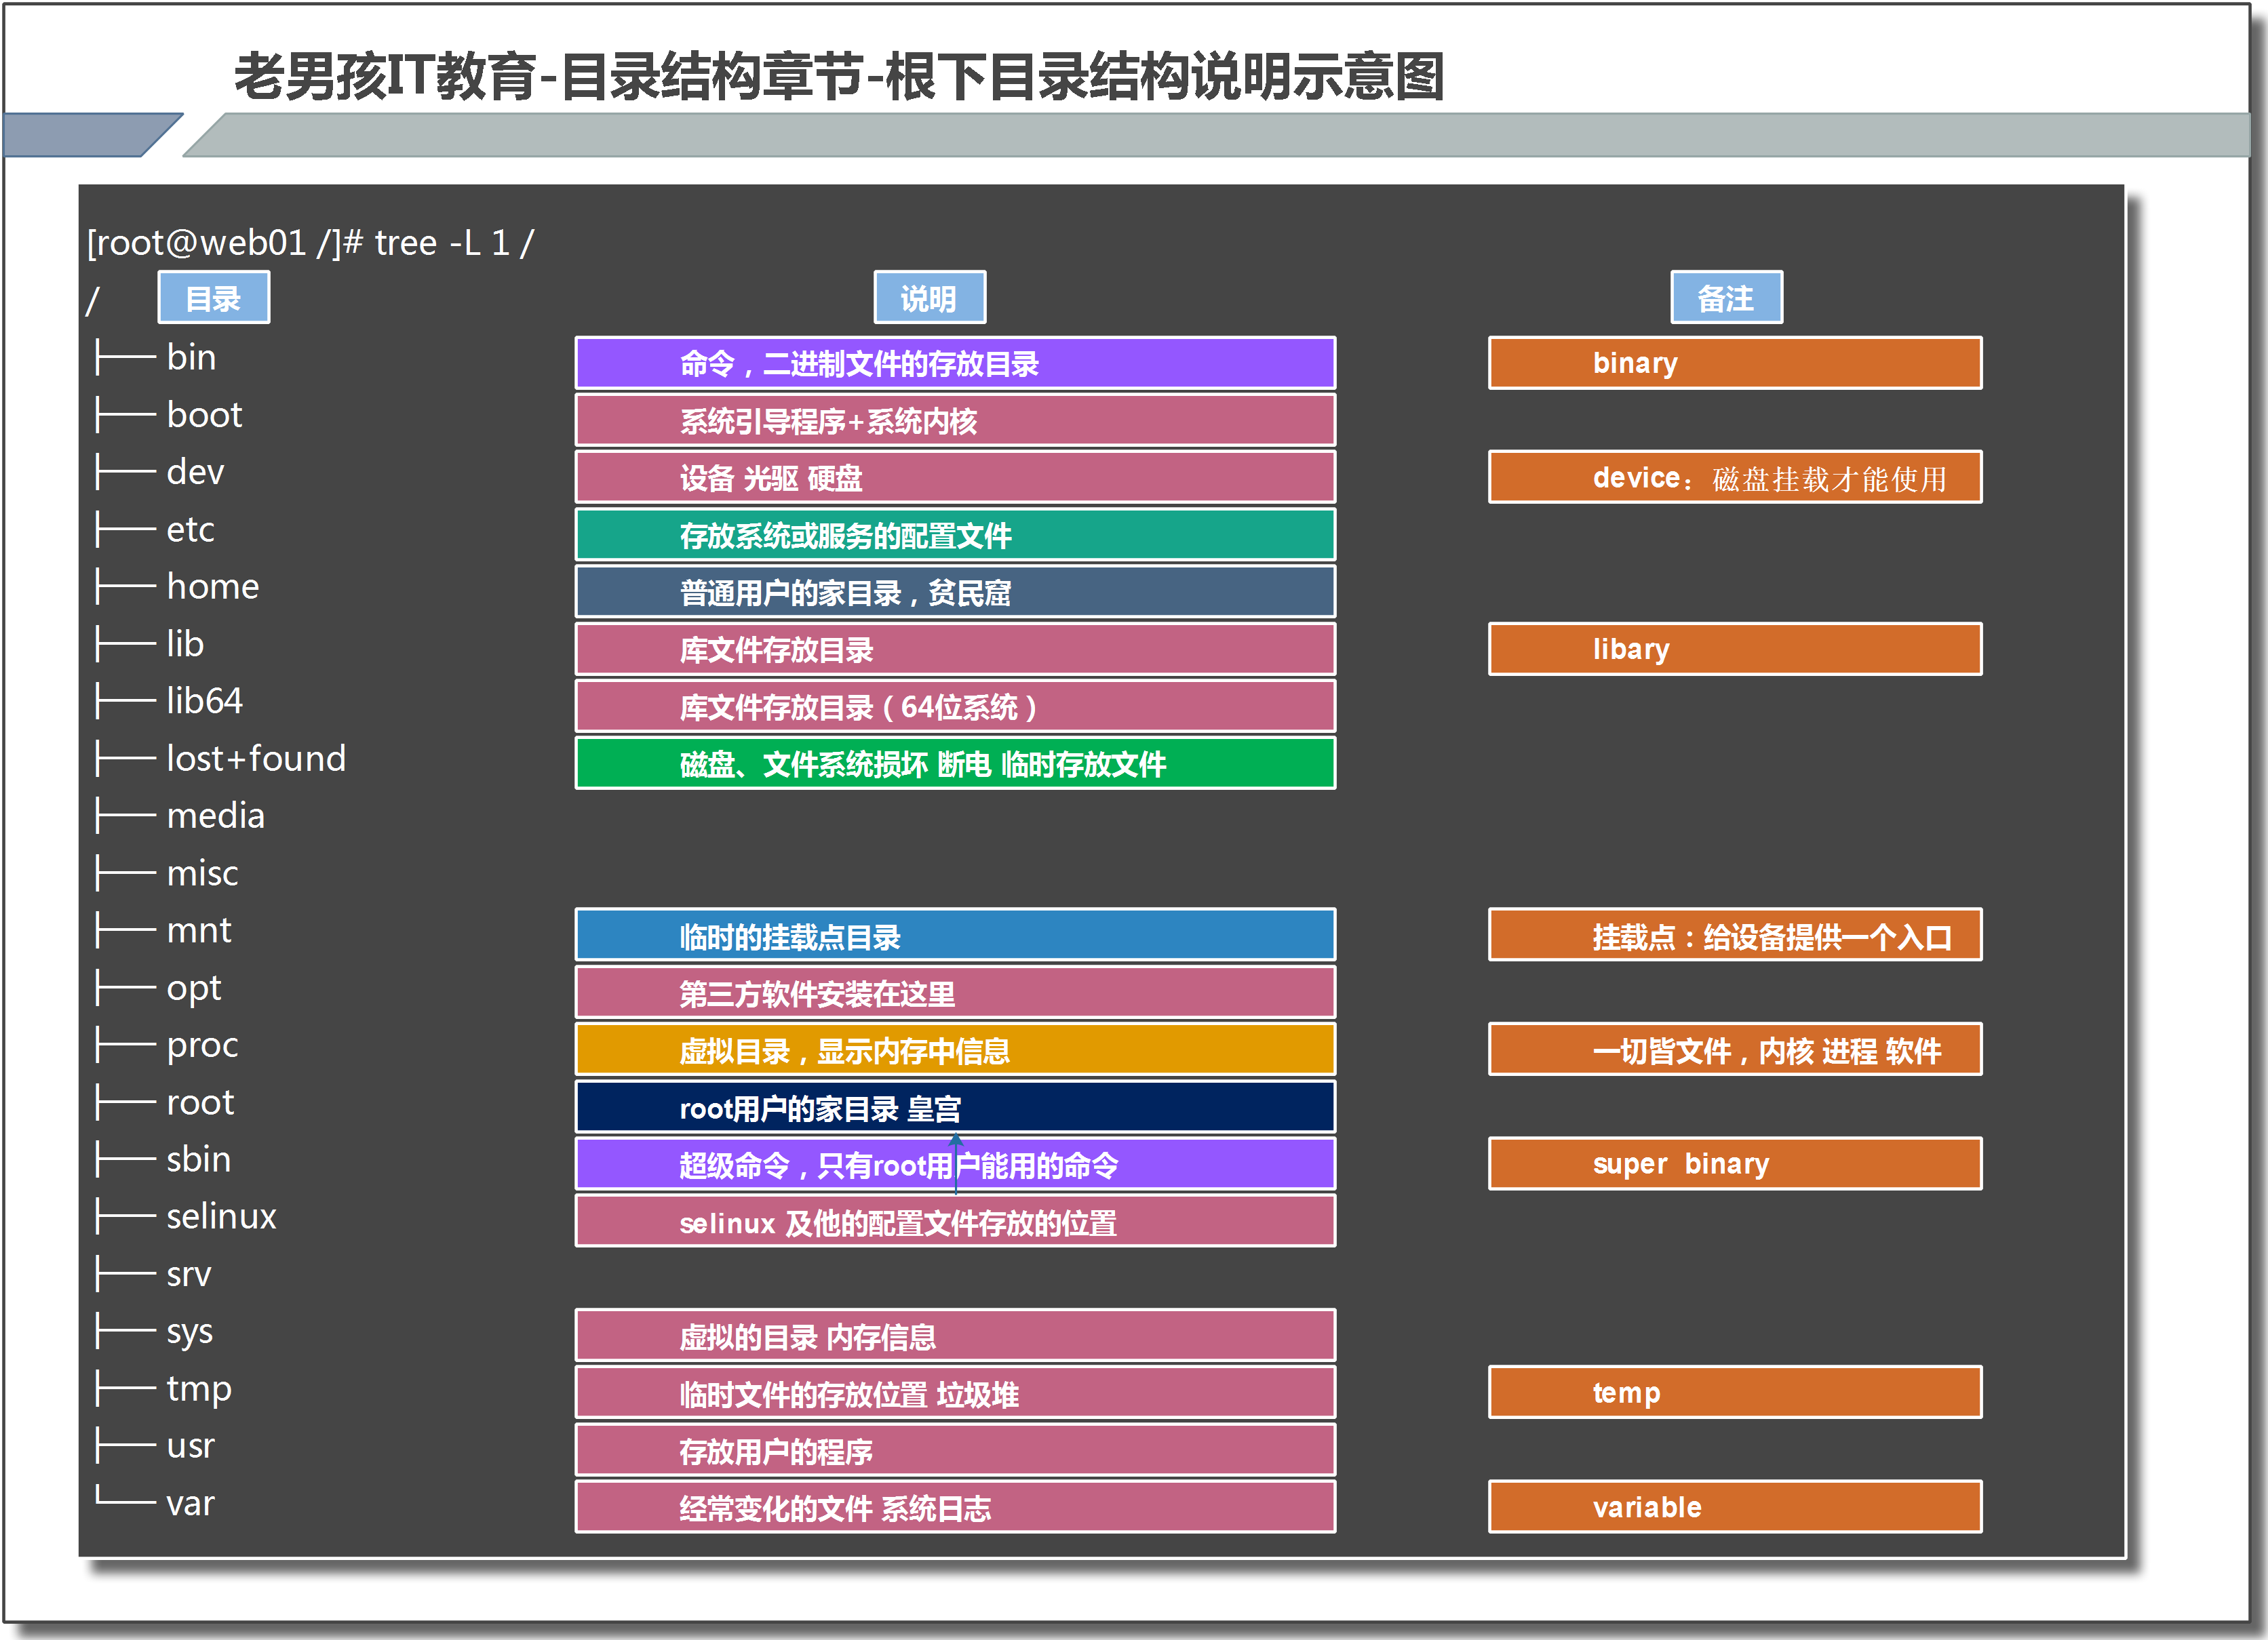Click the yellow proc virtual directory box
This screenshot has width=2268, height=1640.
(x=955, y=1050)
